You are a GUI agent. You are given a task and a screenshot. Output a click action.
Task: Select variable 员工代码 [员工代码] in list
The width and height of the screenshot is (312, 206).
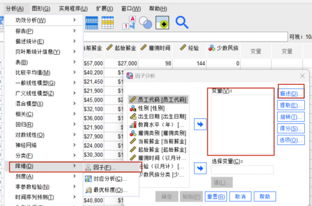(x=158, y=99)
